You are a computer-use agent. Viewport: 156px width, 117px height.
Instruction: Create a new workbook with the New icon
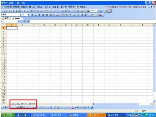click(x=4, y=11)
